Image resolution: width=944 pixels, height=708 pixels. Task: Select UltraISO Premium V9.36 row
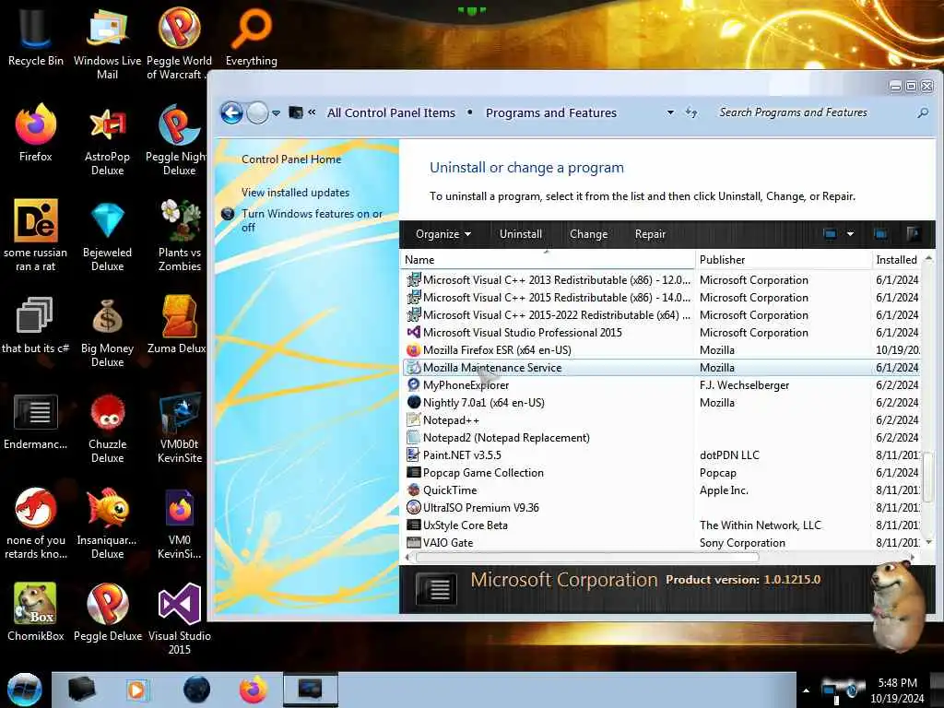click(x=661, y=508)
